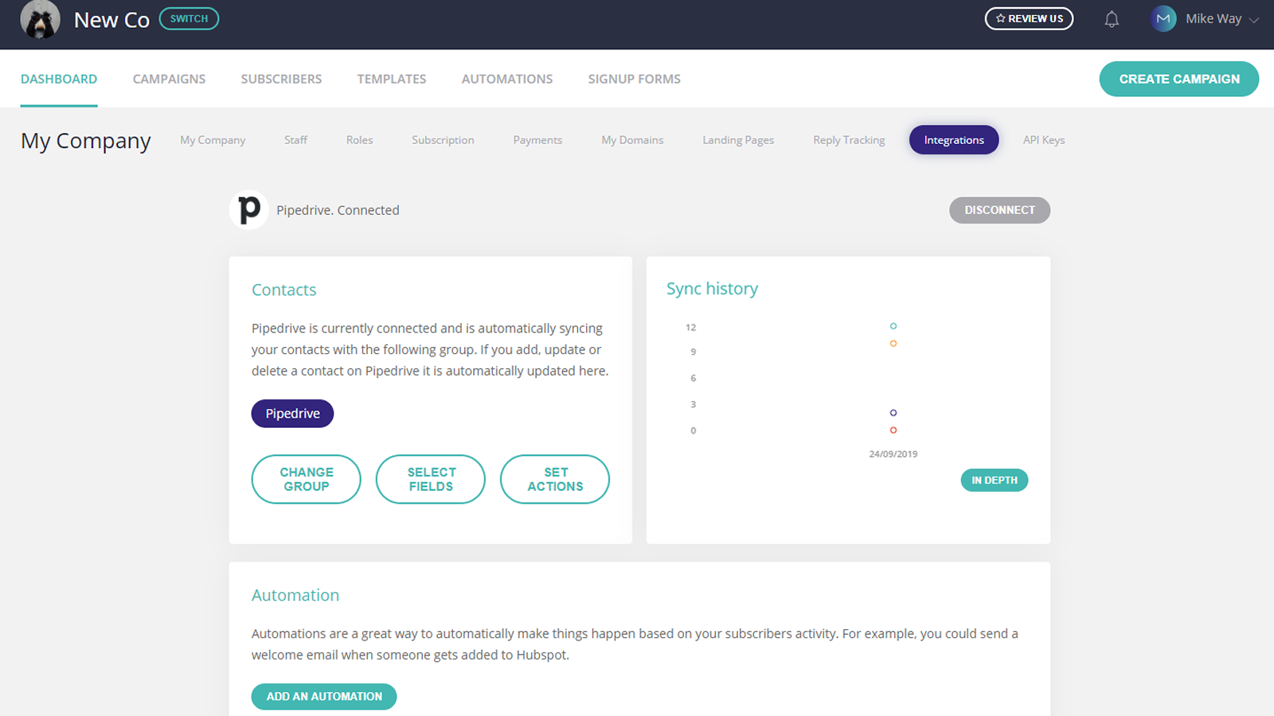This screenshot has height=716, width=1274.
Task: Select the red sync history data point
Action: (893, 430)
